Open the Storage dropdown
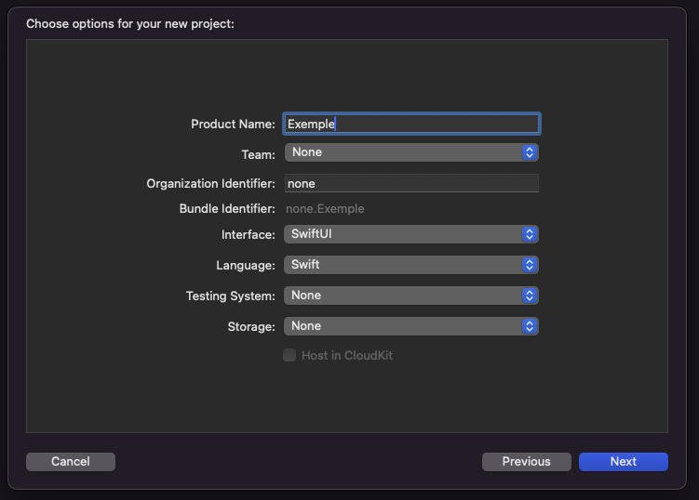 point(411,326)
